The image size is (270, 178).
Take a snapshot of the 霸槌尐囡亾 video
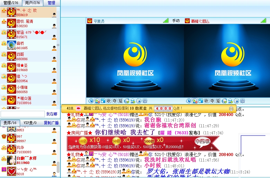(236, 101)
